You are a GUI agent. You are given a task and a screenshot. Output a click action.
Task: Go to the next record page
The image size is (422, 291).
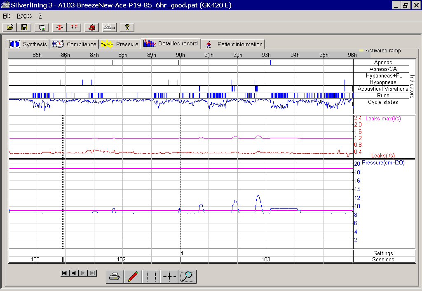(x=83, y=273)
